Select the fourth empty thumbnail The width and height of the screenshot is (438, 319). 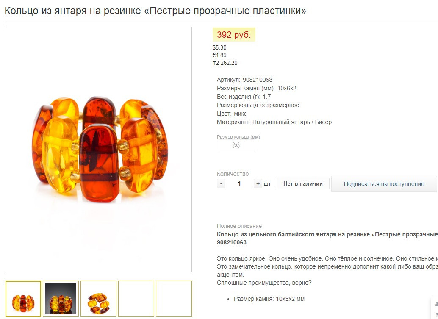136,299
